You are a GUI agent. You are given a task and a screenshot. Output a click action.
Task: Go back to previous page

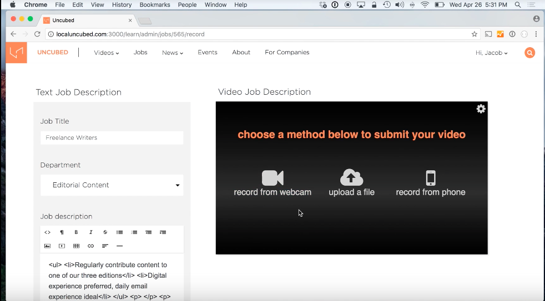point(13,34)
